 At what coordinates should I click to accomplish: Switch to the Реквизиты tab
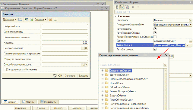click(48, 102)
